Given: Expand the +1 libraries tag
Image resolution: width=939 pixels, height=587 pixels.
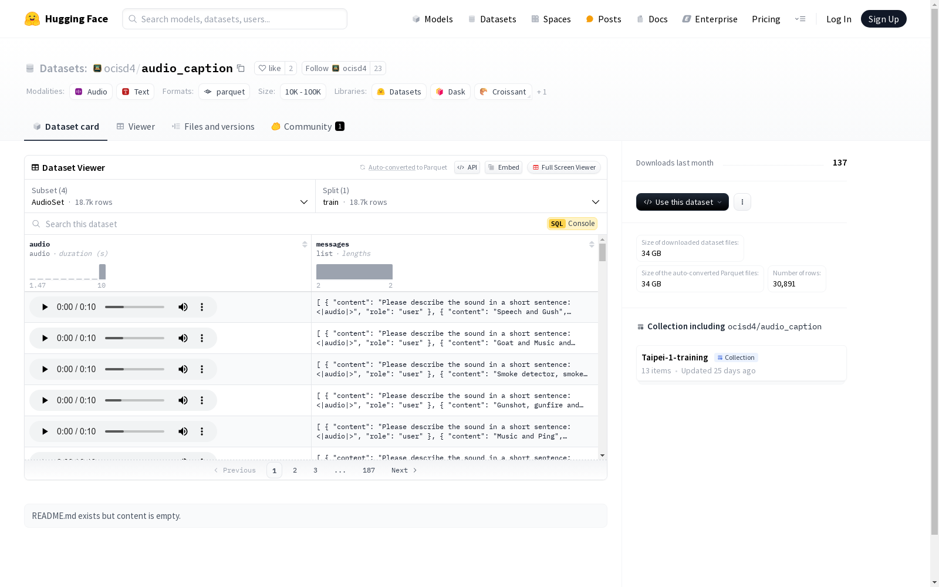Looking at the screenshot, I should pos(542,92).
